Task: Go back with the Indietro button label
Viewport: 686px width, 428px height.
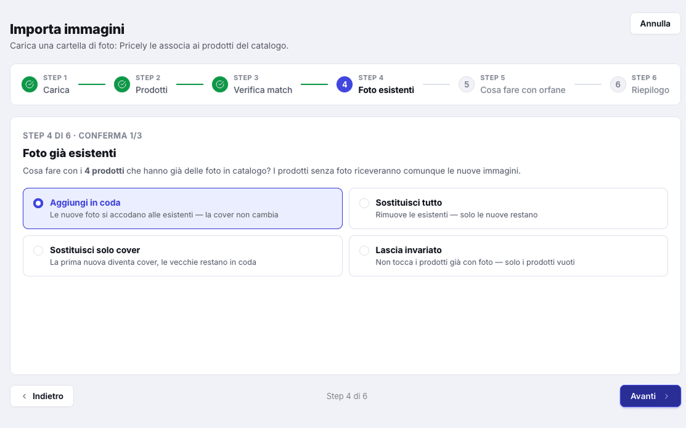Action: (47, 396)
